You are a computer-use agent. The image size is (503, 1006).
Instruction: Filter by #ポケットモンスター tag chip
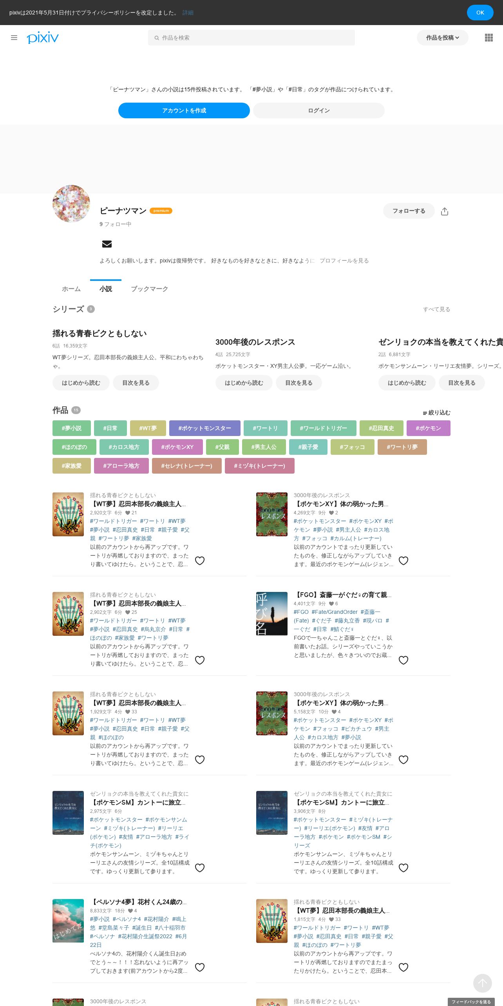tap(204, 428)
